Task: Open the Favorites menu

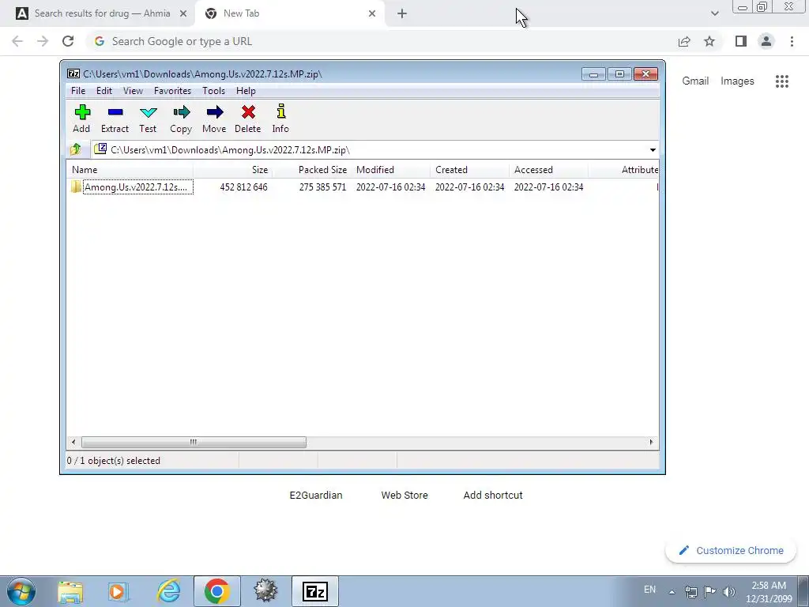Action: point(172,91)
